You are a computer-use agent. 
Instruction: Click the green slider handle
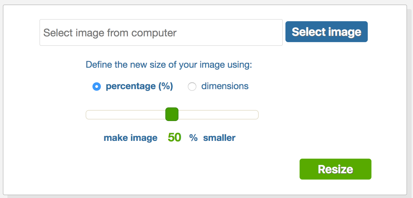pyautogui.click(x=172, y=114)
